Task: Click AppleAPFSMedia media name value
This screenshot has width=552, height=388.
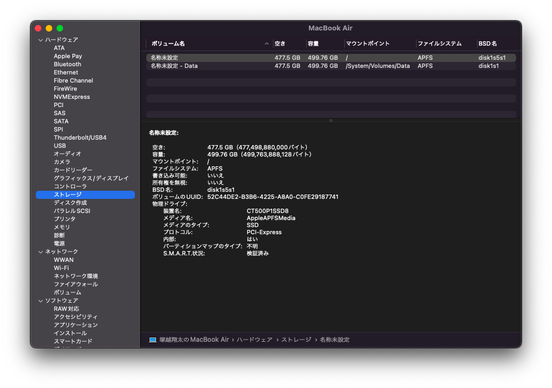Action: [271, 218]
